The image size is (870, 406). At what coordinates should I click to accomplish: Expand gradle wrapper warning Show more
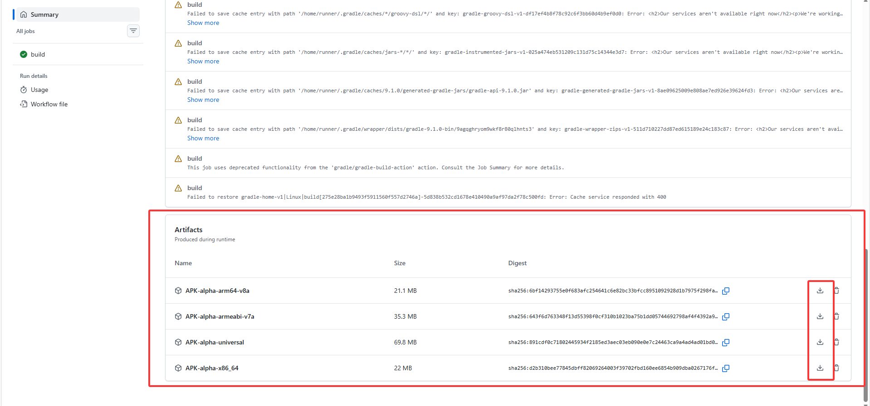[x=203, y=139]
